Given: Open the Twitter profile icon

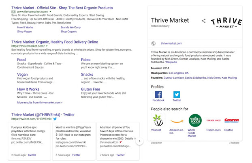Looking at the screenshot, I should point(177,94).
